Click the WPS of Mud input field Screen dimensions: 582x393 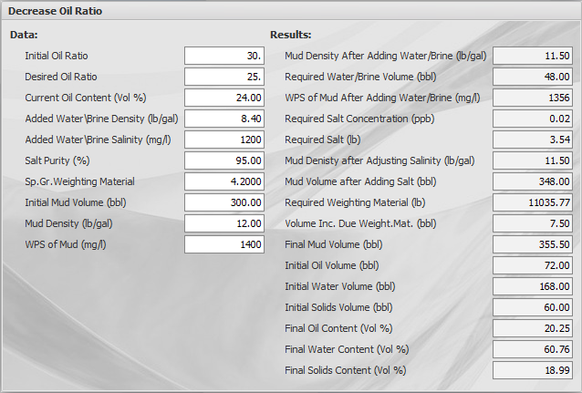click(224, 244)
